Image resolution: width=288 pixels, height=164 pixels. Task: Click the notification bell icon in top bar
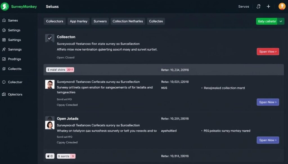pyautogui.click(x=258, y=6)
